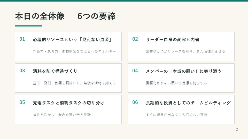
Task: Click heading 充電タスクと消耗タスクの切り分け
Action: [x=68, y=103]
